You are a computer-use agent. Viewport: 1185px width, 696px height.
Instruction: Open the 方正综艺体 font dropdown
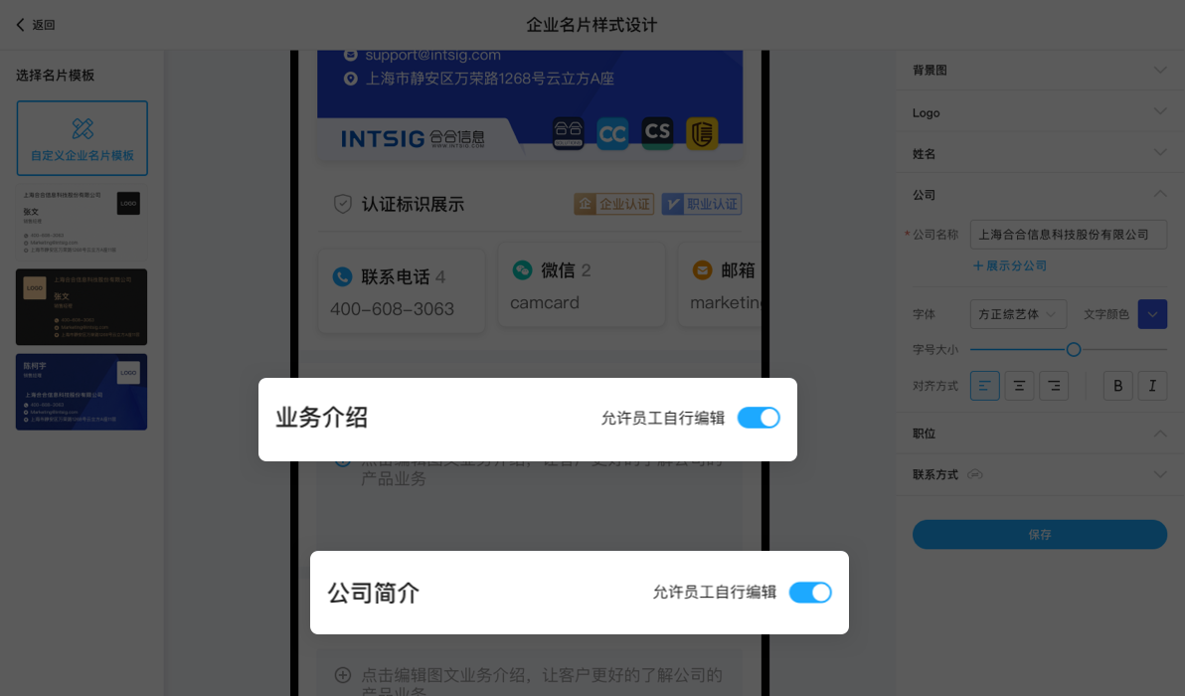click(x=1018, y=314)
